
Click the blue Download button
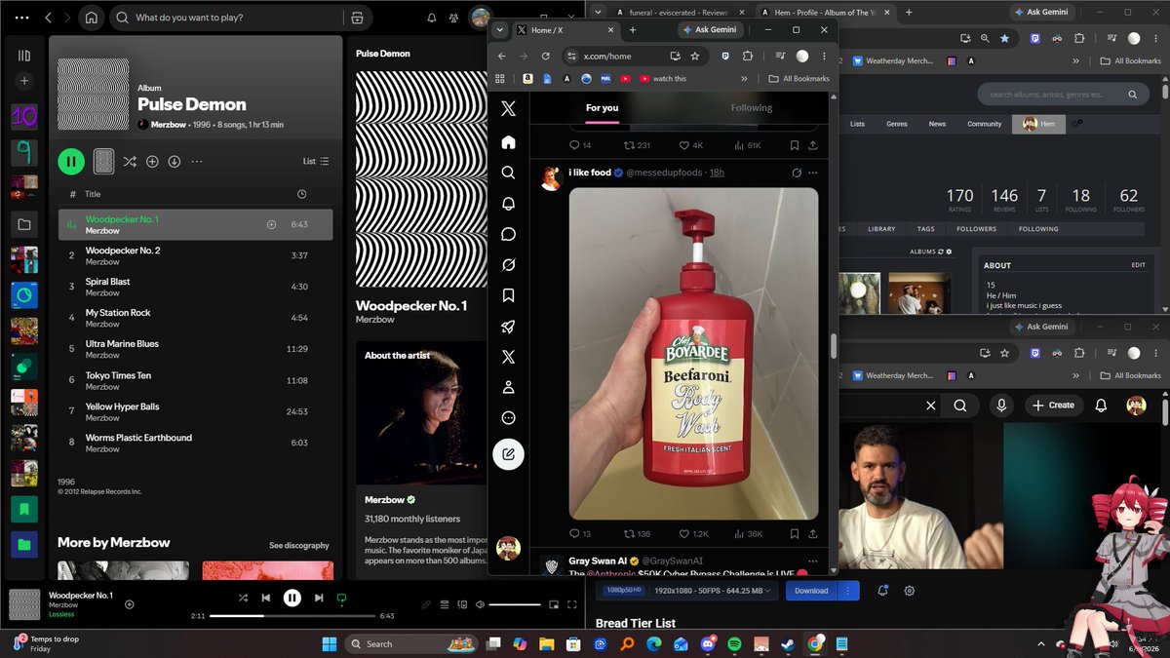coord(811,591)
